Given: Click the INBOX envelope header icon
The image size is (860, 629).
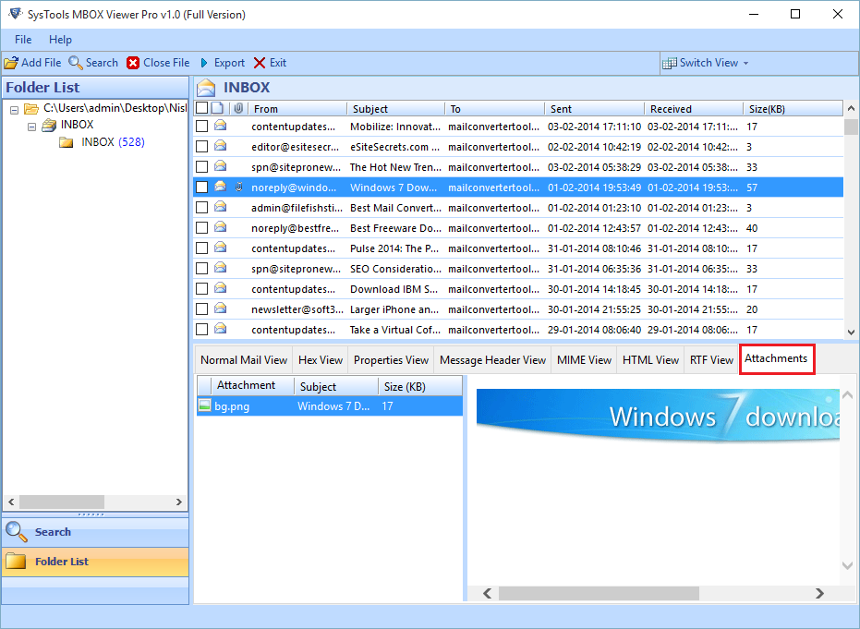Looking at the screenshot, I should 206,88.
